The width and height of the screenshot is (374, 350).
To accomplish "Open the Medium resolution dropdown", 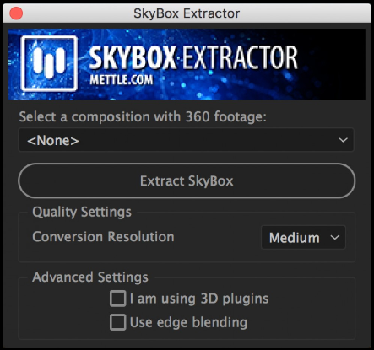I will 303,238.
